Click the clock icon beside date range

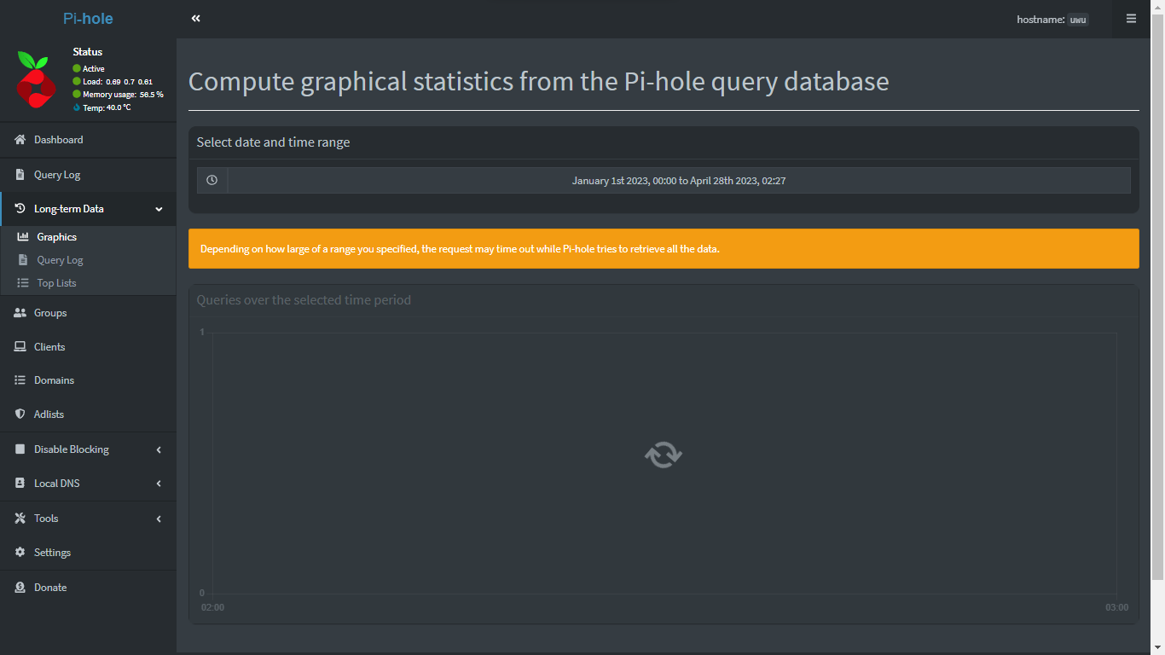(x=212, y=181)
